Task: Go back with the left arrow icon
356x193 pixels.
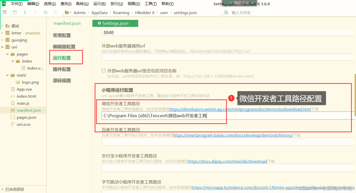Action: click(x=25, y=12)
